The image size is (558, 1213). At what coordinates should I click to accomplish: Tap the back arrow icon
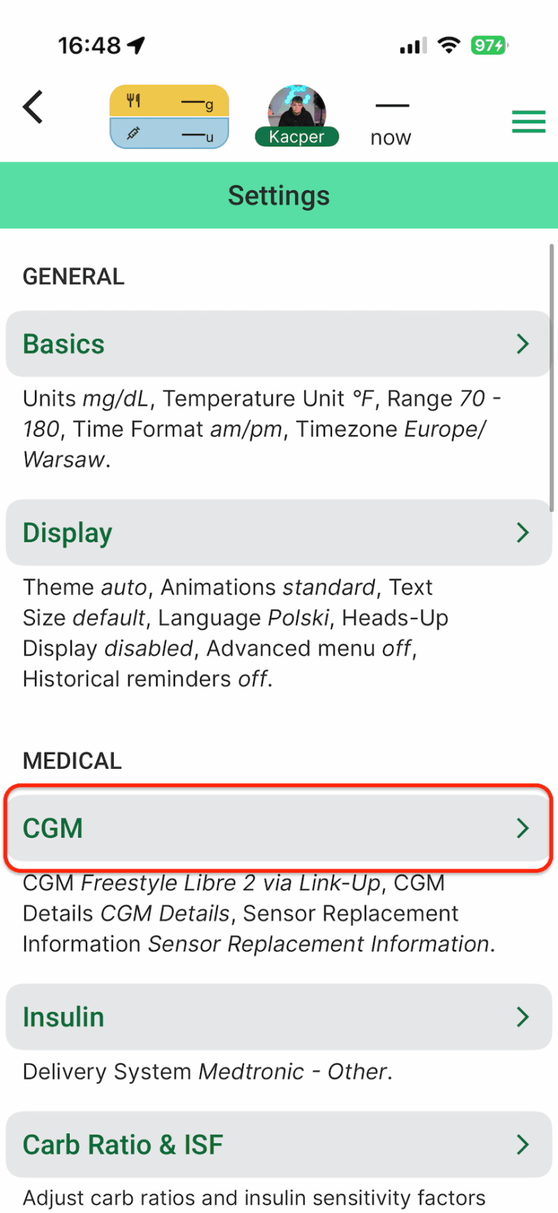coord(33,107)
